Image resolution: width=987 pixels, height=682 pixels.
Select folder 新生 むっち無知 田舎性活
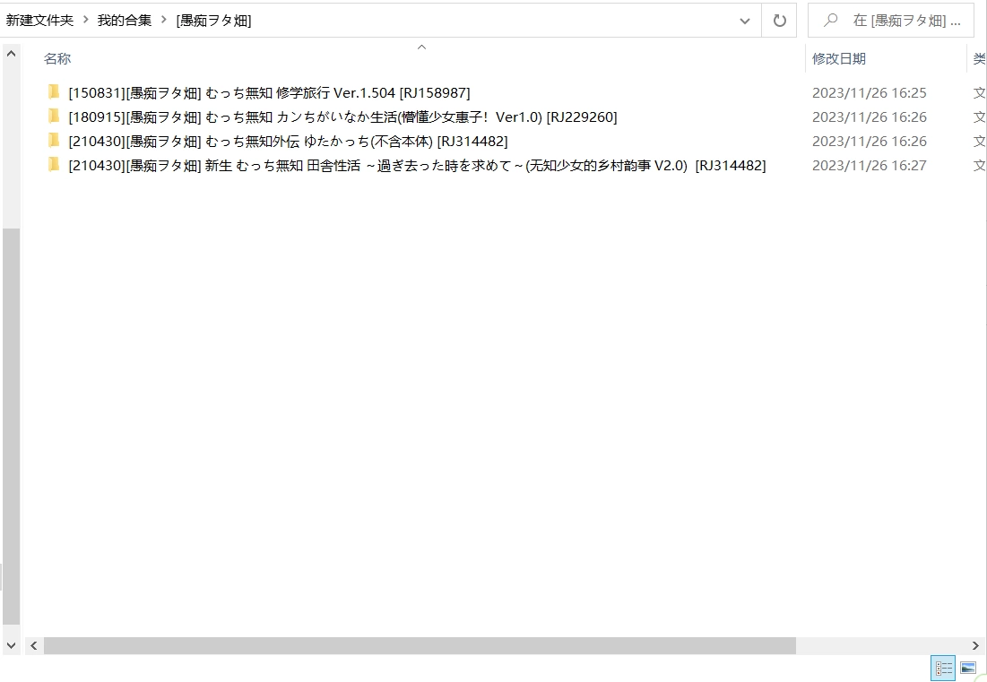coord(418,166)
